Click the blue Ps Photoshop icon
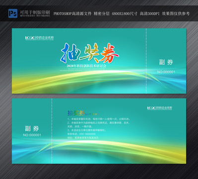198x179 pixels. pos(13,13)
